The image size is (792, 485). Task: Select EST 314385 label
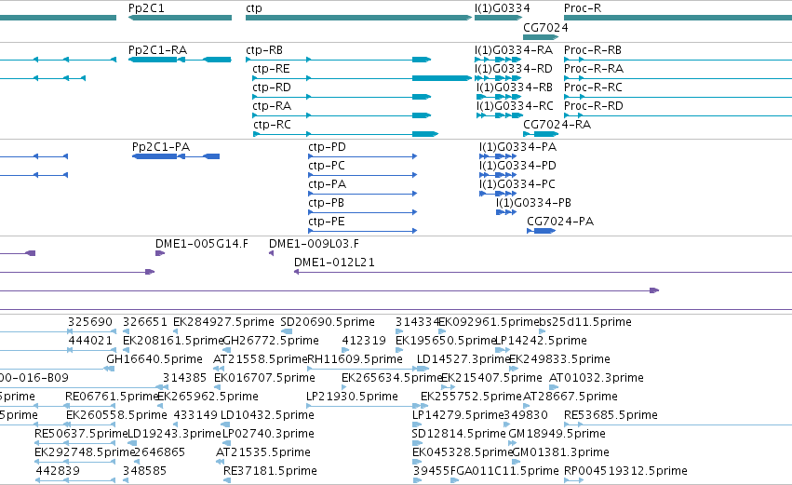(x=184, y=378)
